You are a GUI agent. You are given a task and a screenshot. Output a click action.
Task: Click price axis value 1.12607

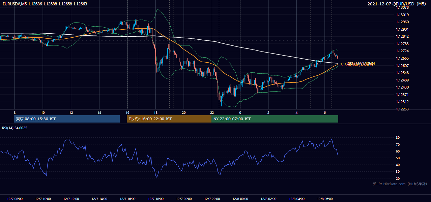pyautogui.click(x=402, y=66)
